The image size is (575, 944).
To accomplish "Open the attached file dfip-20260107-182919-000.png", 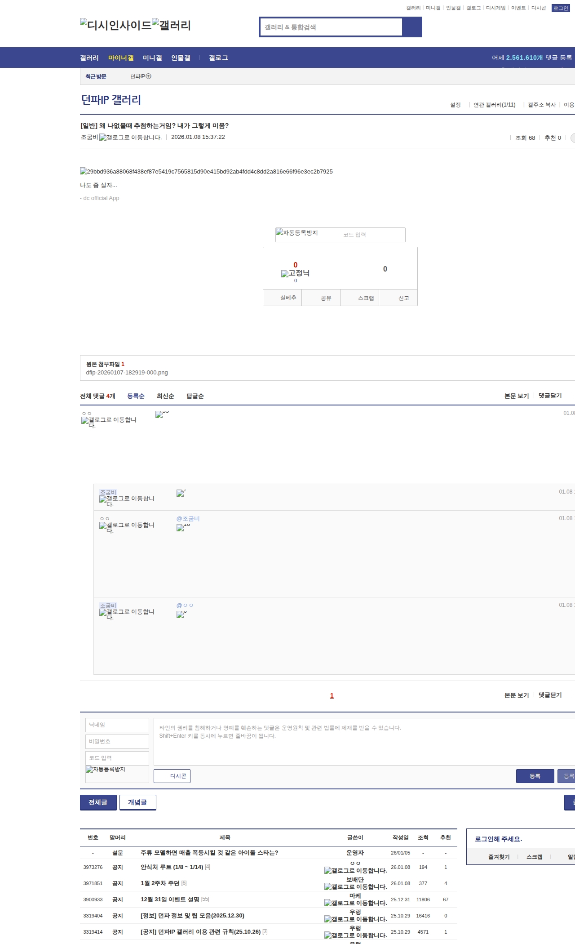I will (127, 373).
